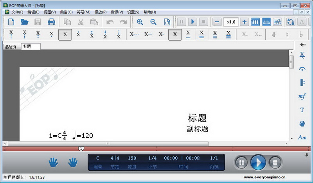
Task: Open the 音源(V) menu
Action: click(x=117, y=12)
